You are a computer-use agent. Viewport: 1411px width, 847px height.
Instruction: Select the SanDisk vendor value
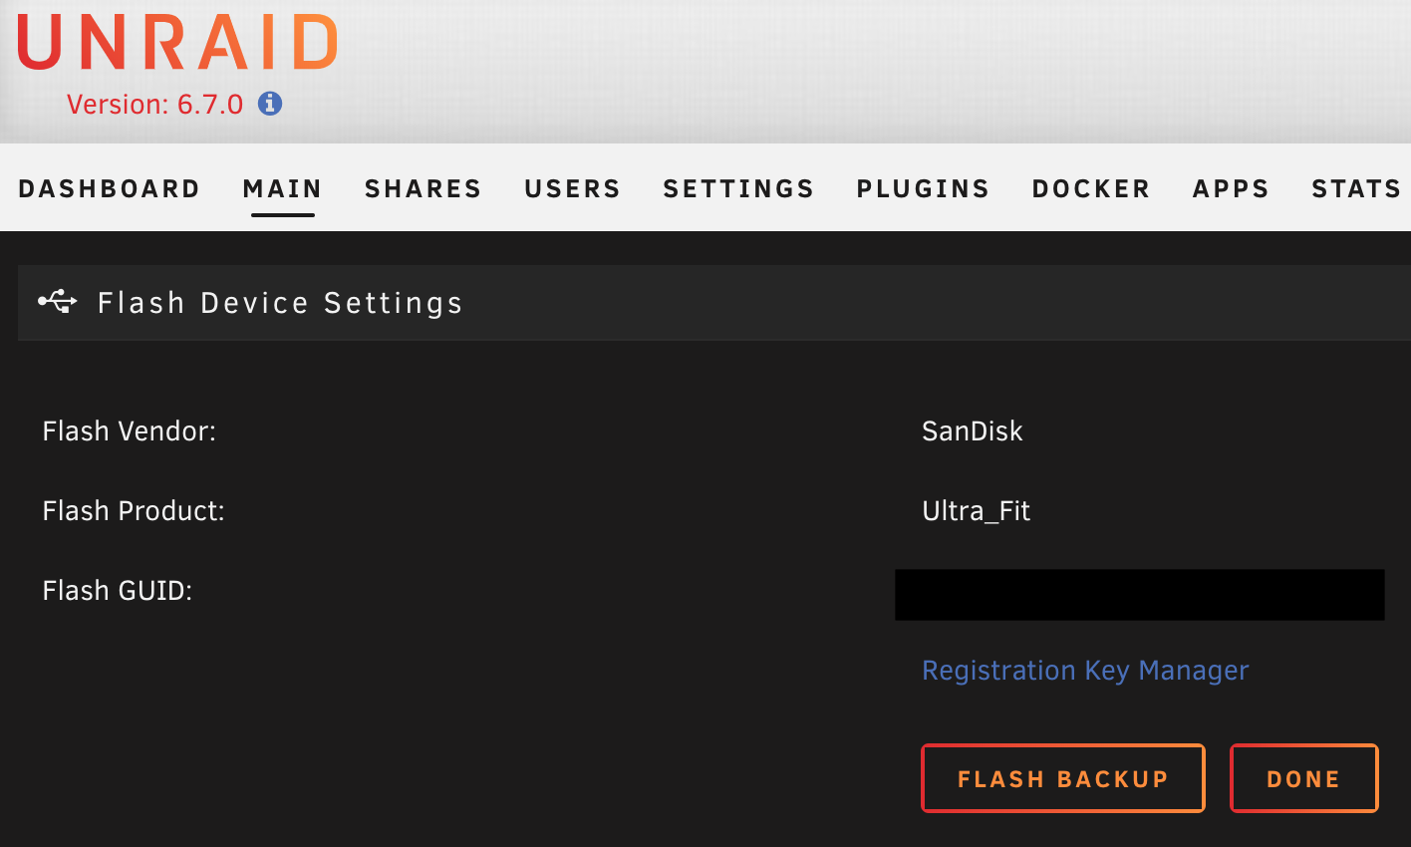coord(972,431)
